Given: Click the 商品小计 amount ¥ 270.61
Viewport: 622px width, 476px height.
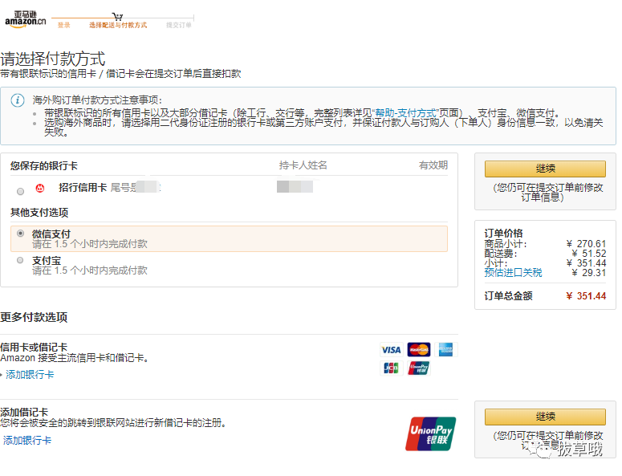Looking at the screenshot, I should (x=586, y=243).
